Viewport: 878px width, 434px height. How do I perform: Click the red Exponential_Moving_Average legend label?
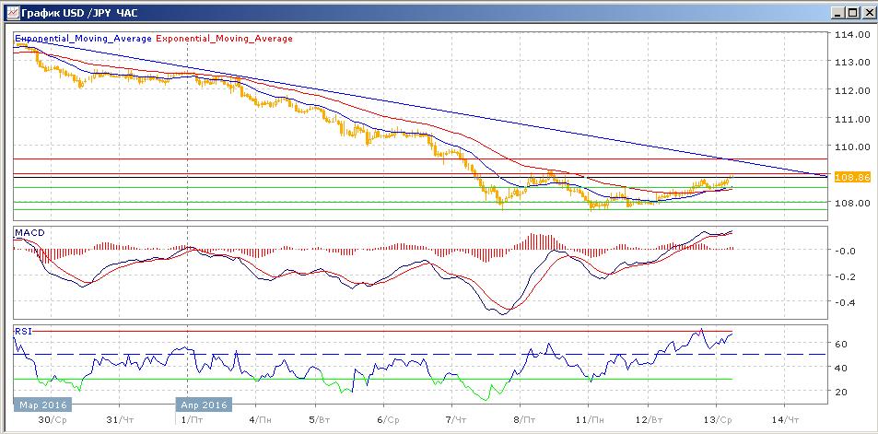click(225, 39)
